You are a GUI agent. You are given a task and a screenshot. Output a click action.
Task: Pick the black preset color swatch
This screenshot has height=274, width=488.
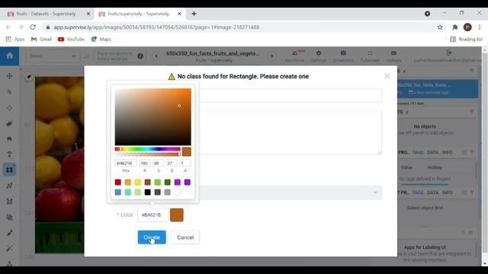147,193
